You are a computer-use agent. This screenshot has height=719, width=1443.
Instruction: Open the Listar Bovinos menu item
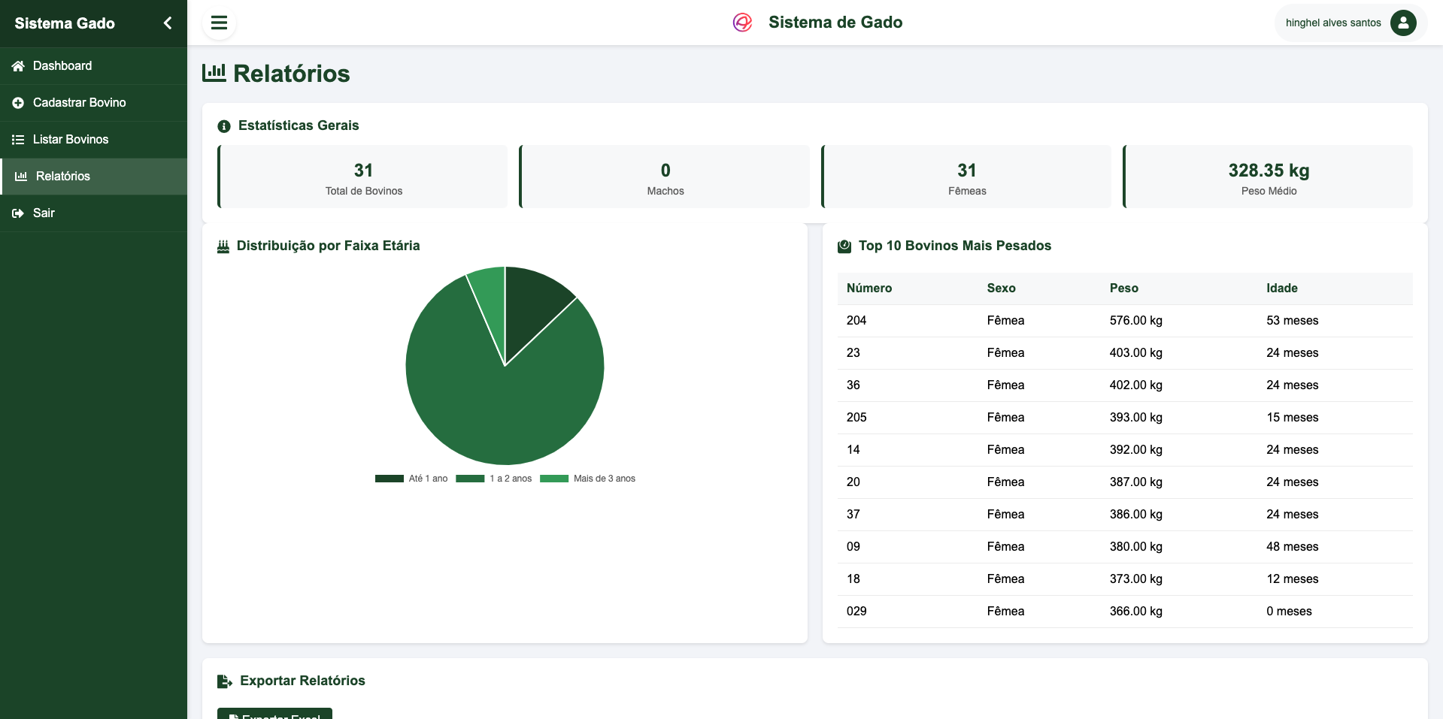point(71,140)
